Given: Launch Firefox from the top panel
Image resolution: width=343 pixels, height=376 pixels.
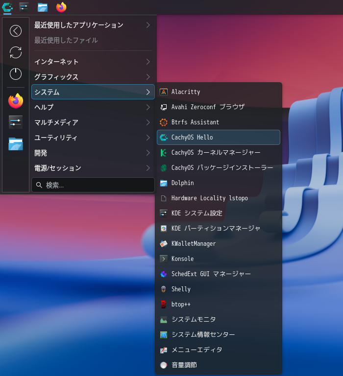Looking at the screenshot, I should (61, 7).
